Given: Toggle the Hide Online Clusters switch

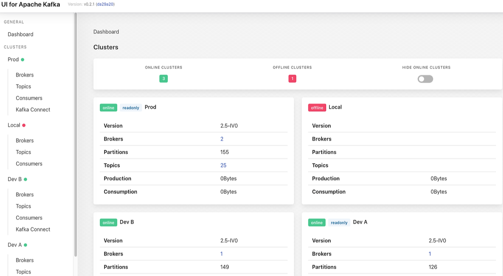Looking at the screenshot, I should point(425,79).
